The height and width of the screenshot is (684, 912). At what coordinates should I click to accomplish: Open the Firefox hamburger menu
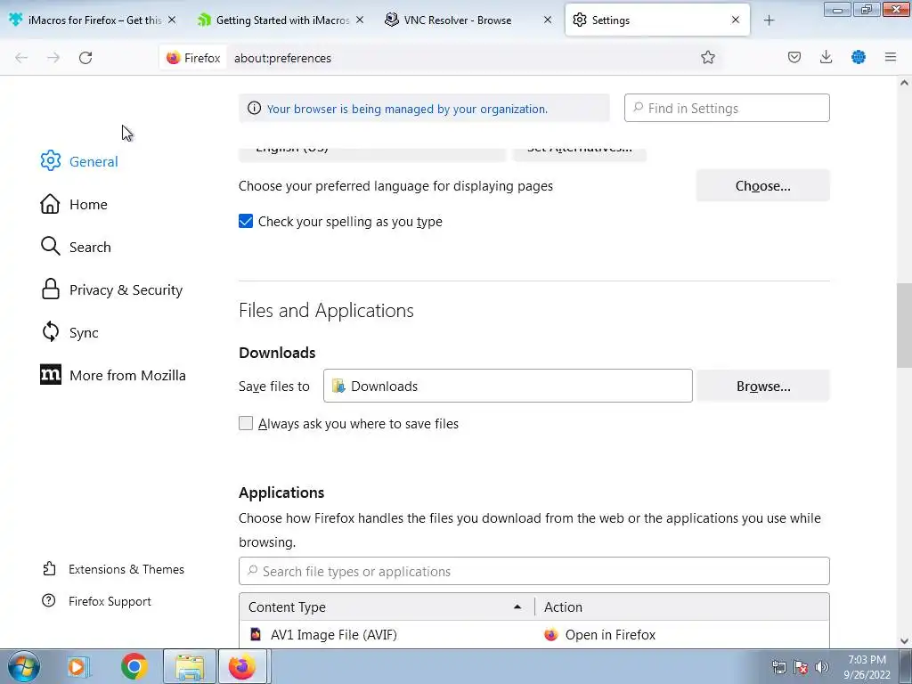pos(891,57)
